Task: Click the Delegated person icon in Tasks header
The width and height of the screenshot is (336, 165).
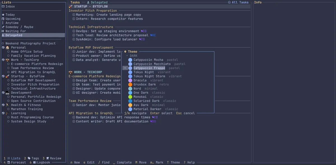Action: coord(88,2)
